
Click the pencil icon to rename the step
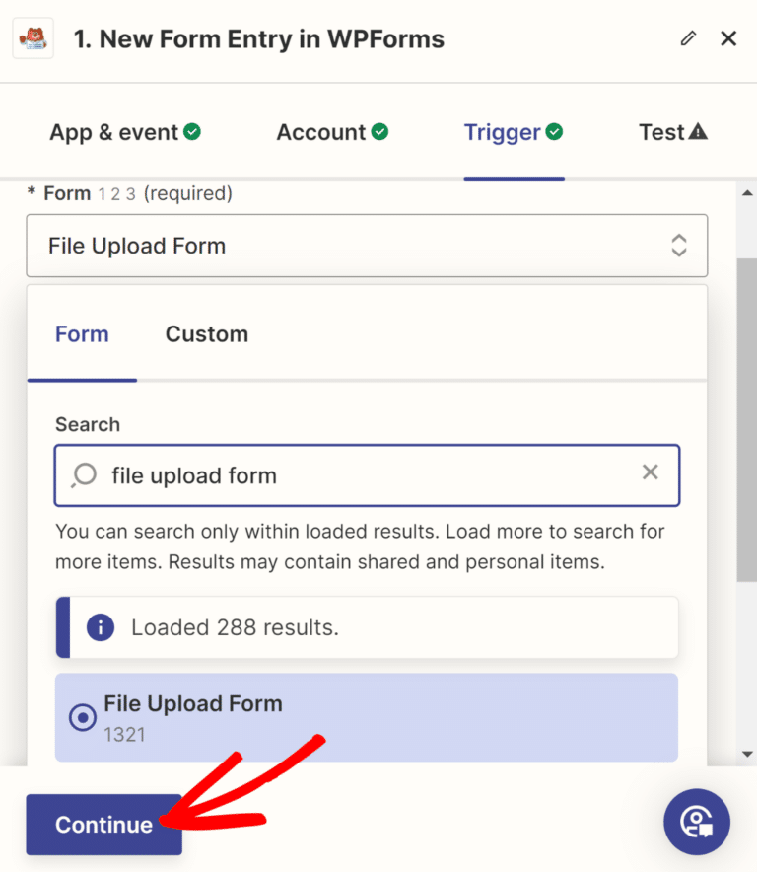[x=688, y=37]
